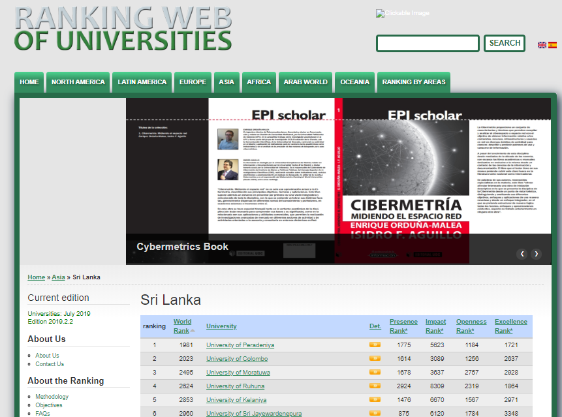
Task: Click impact rank value 3089
Action: click(x=437, y=359)
